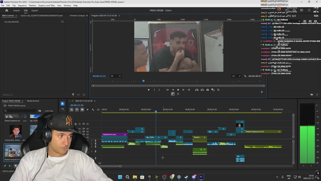This screenshot has height=181, width=321.
Task: Open timeline sequence panel menu
Action: [x=95, y=101]
